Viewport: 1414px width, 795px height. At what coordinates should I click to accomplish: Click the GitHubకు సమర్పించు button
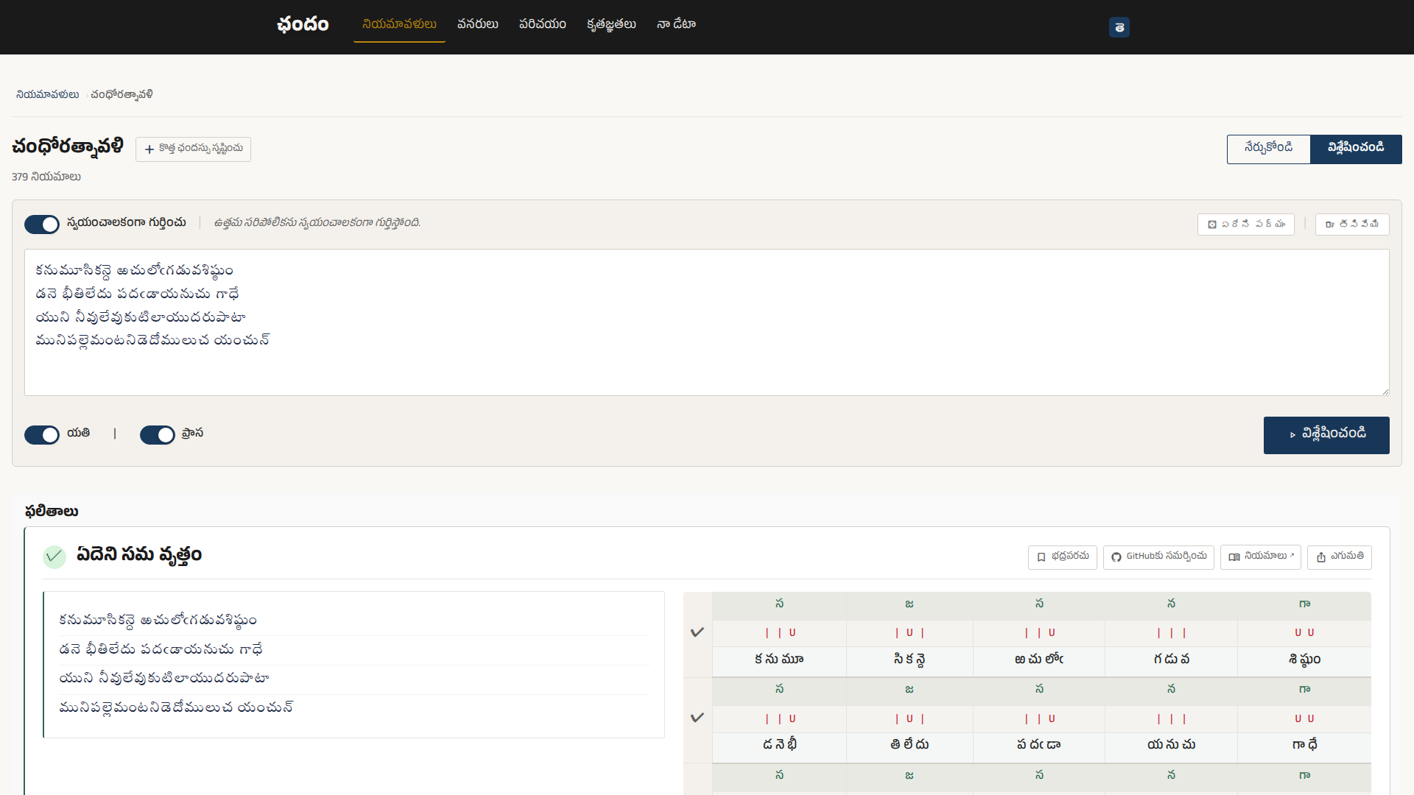1158,557
